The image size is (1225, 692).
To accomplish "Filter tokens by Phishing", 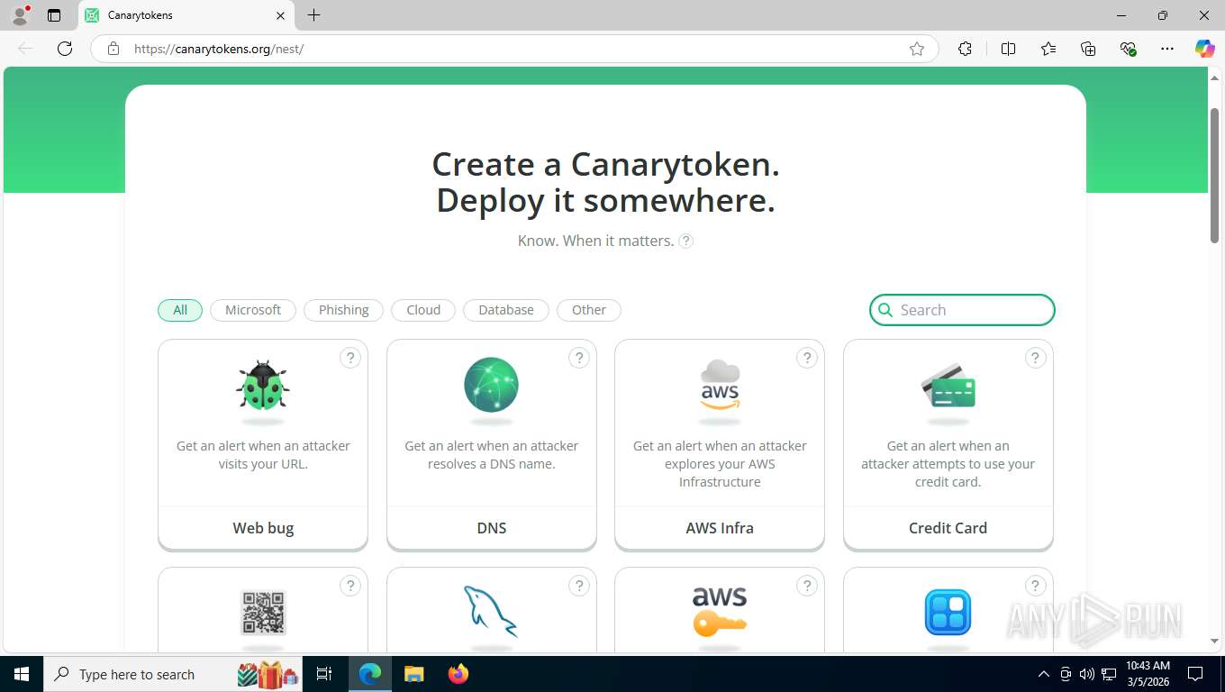I will coord(344,310).
